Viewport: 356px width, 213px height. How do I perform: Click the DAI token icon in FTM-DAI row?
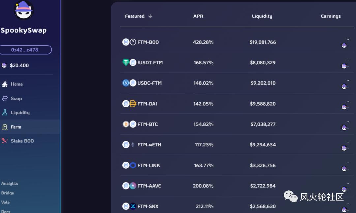(x=133, y=104)
